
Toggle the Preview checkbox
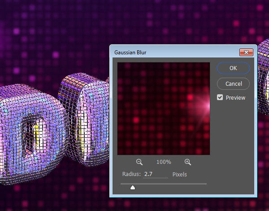220,97
